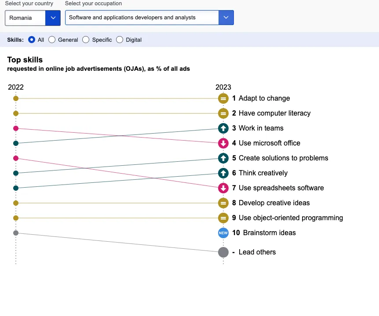The width and height of the screenshot is (379, 316).
Task: Click the top 2022 gold data point
Action: click(16, 98)
